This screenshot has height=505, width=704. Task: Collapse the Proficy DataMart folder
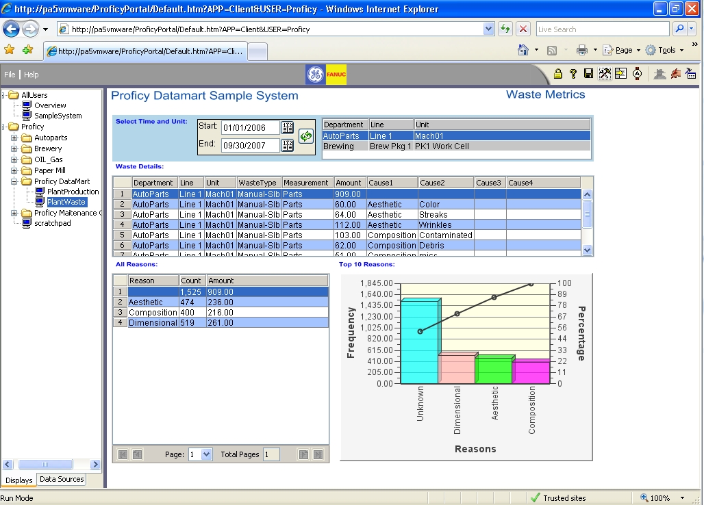pyautogui.click(x=14, y=181)
